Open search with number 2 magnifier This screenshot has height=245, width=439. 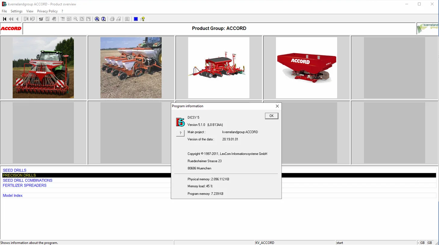tap(104, 19)
